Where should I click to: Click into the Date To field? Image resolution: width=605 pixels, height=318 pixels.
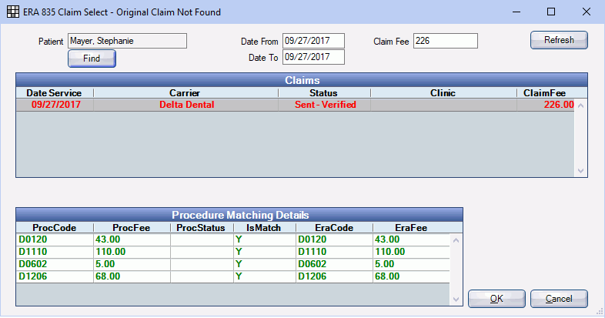point(313,57)
